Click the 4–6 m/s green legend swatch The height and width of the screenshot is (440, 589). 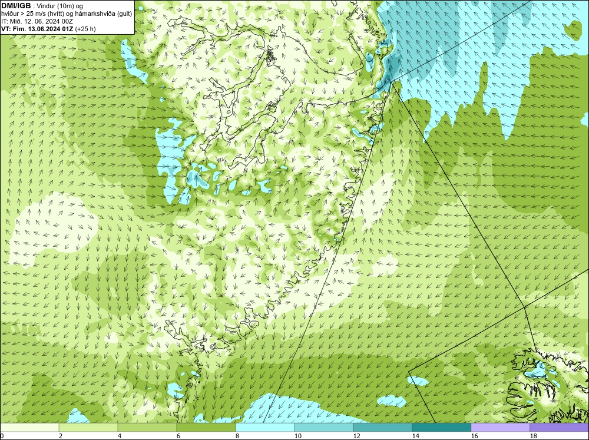[x=147, y=428]
